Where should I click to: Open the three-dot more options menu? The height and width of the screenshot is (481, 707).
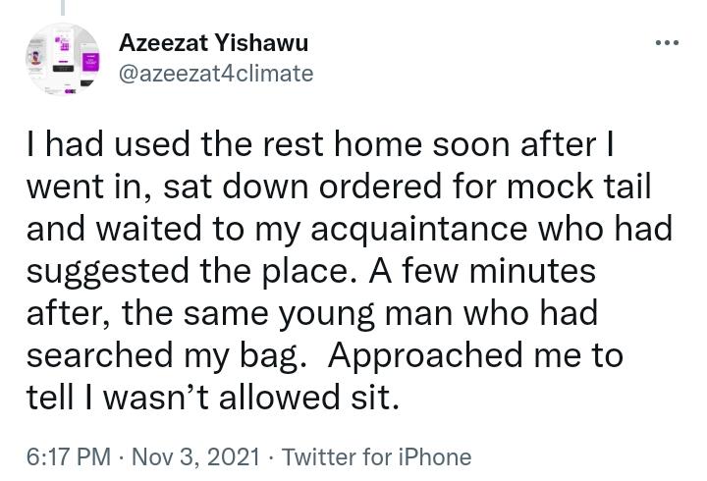click(667, 43)
